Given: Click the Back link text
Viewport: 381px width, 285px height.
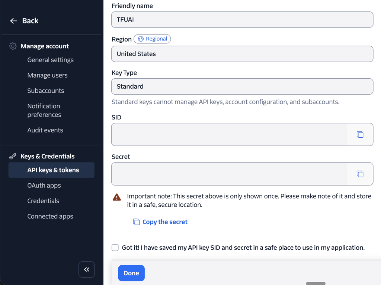Looking at the screenshot, I should (30, 21).
